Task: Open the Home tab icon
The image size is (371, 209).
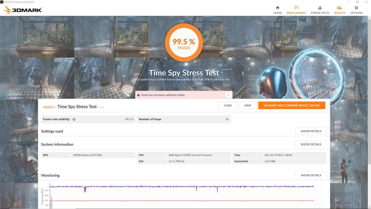Action: pyautogui.click(x=277, y=8)
